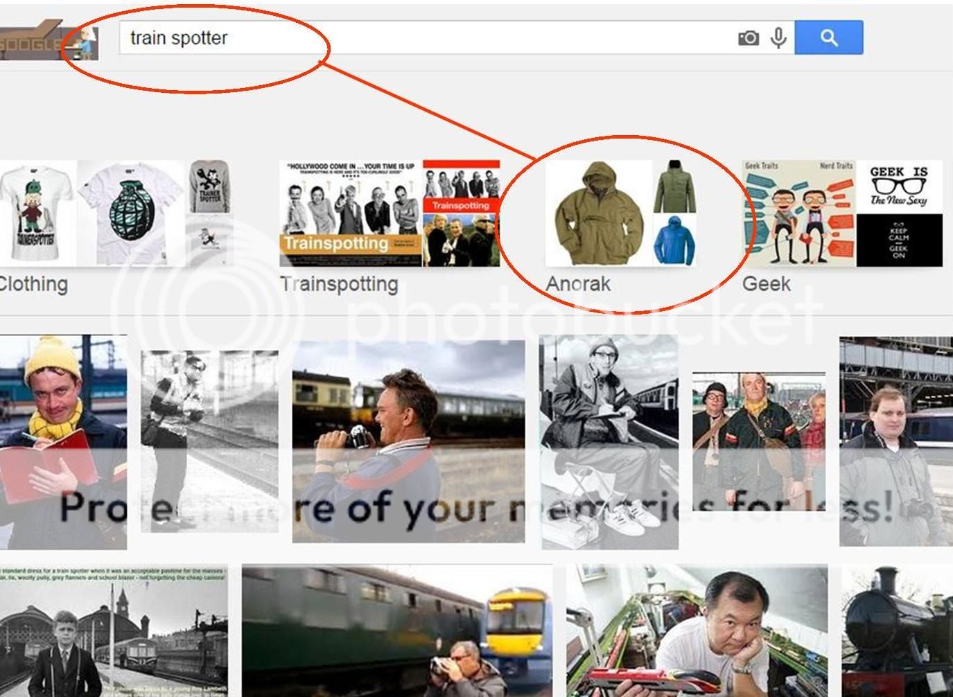Open the Trainspotting movie poster thumbnail
Viewport: 953px width, 697px height.
[350, 213]
